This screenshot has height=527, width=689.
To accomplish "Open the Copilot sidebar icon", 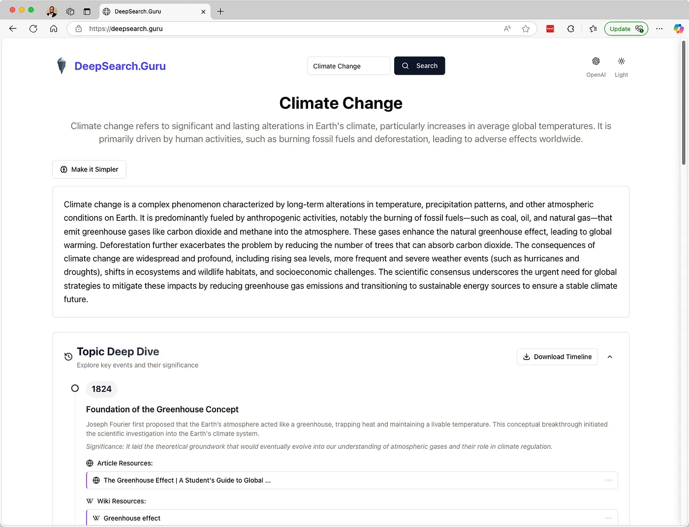I will tap(679, 29).
